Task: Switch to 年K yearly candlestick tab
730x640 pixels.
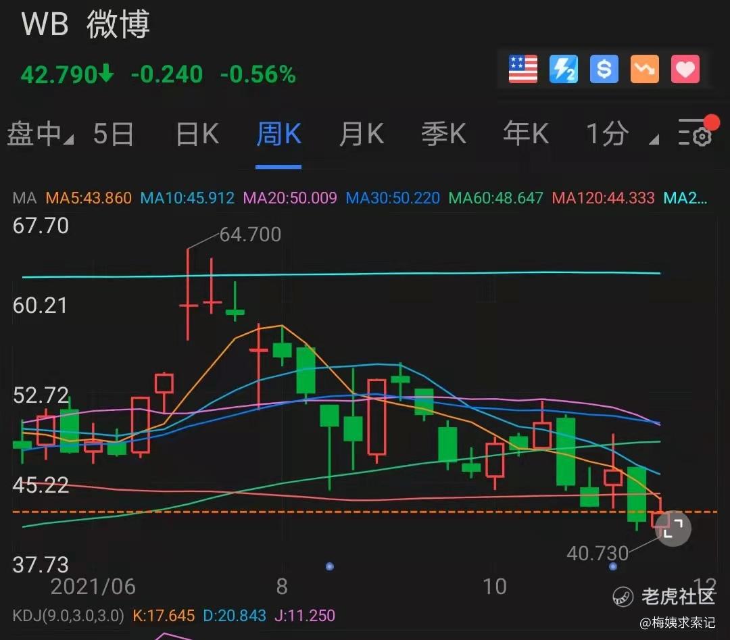Action: coord(526,134)
